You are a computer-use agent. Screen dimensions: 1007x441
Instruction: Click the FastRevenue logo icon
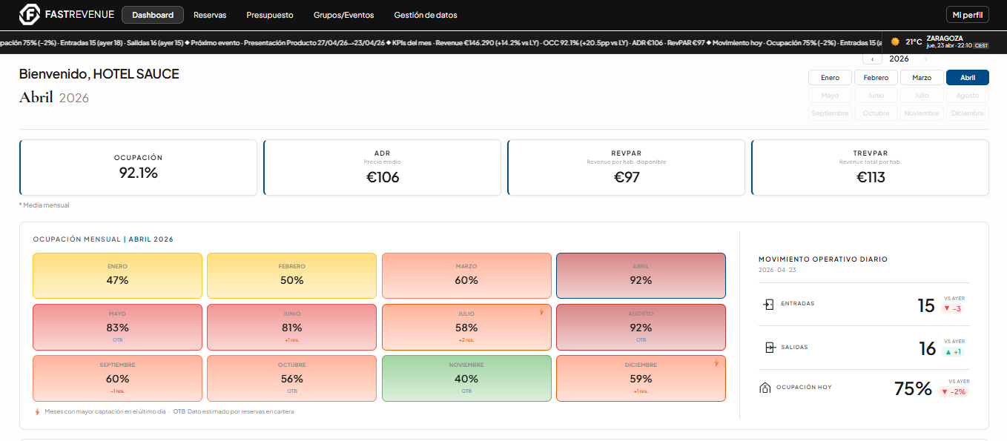(x=30, y=14)
